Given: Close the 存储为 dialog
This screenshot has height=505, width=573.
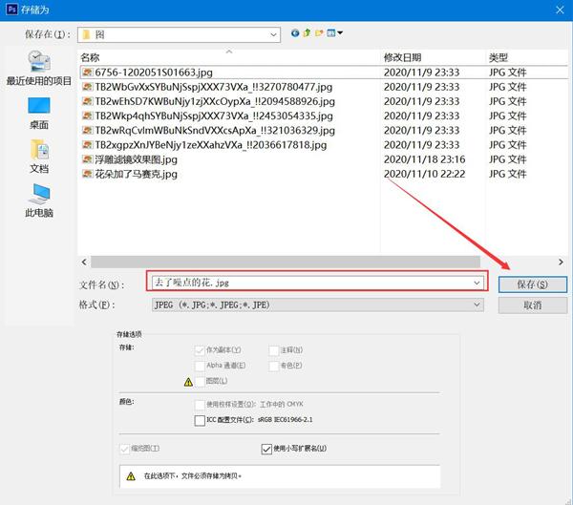Looking at the screenshot, I should [560, 10].
